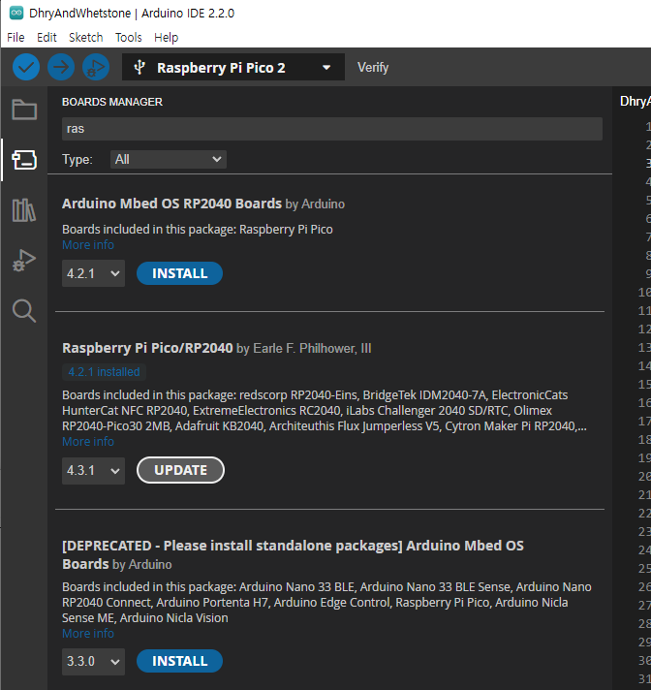Click the 'BOARDS MANAGER' panel heading
This screenshot has height=690, width=651.
[x=112, y=102]
